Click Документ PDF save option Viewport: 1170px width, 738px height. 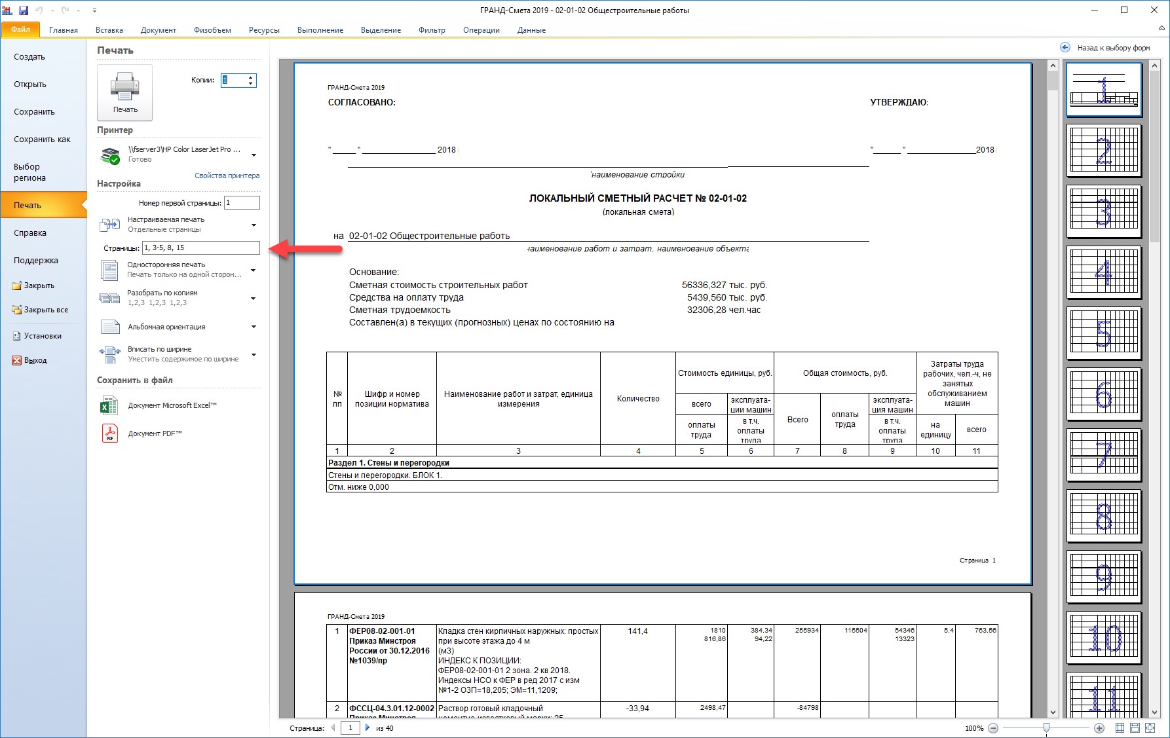coord(155,434)
